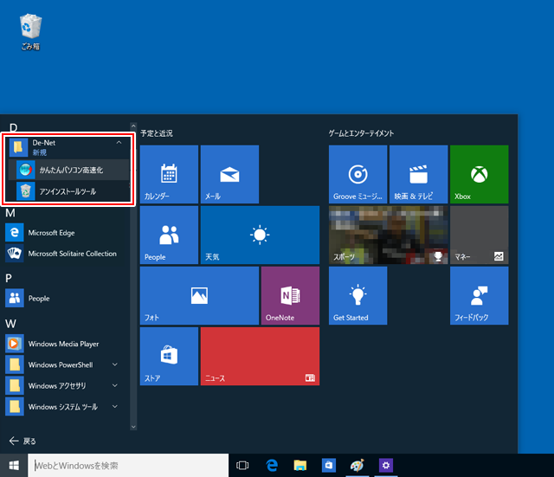Click the 戻る back button
The width and height of the screenshot is (554, 477).
coord(23,441)
